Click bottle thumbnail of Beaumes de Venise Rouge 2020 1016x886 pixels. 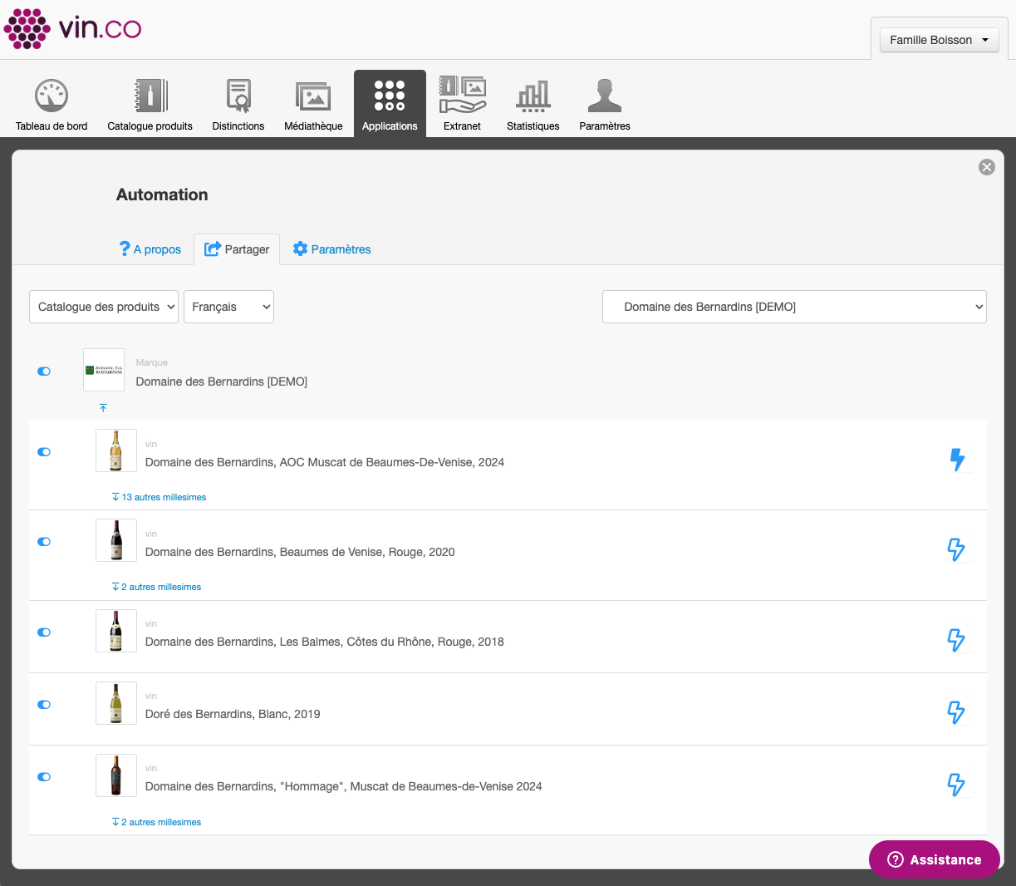(x=116, y=540)
